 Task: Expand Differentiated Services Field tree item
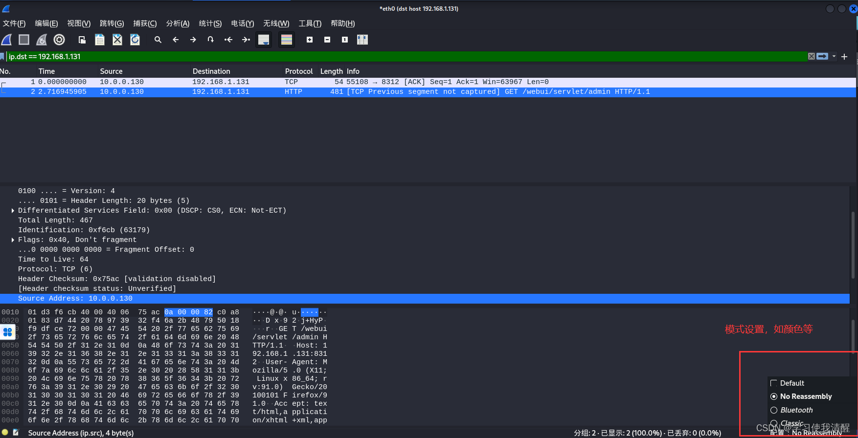(x=13, y=211)
